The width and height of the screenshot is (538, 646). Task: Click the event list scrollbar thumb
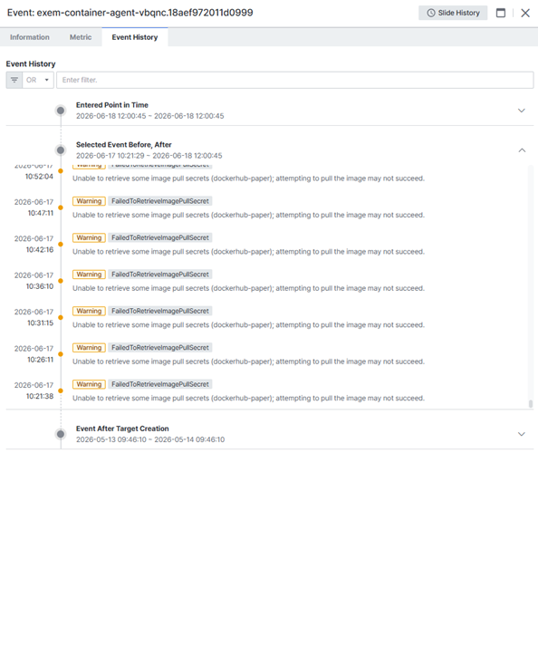pyautogui.click(x=531, y=404)
